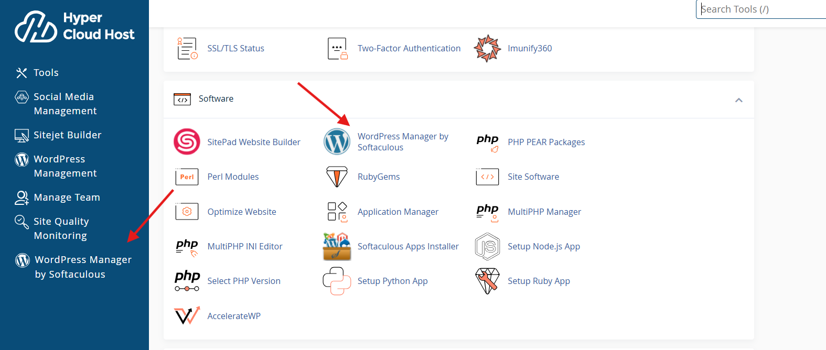Open the MultiPHP Manager link
This screenshot has height=350, width=826.
544,212
